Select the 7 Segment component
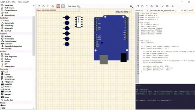195x110 pixels. point(9,82)
